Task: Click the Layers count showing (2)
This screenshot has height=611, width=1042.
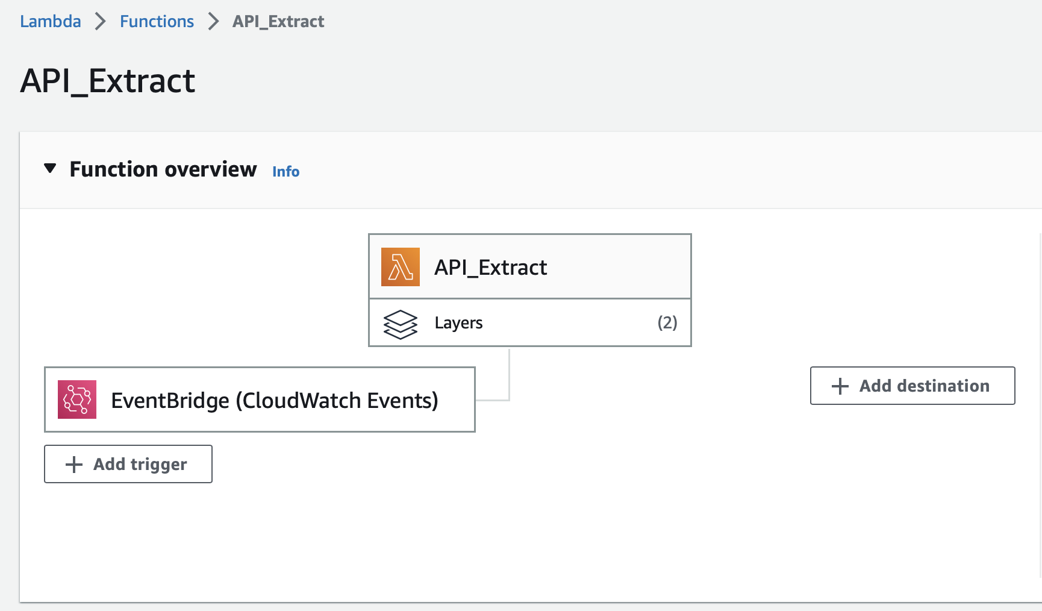Action: pos(667,323)
